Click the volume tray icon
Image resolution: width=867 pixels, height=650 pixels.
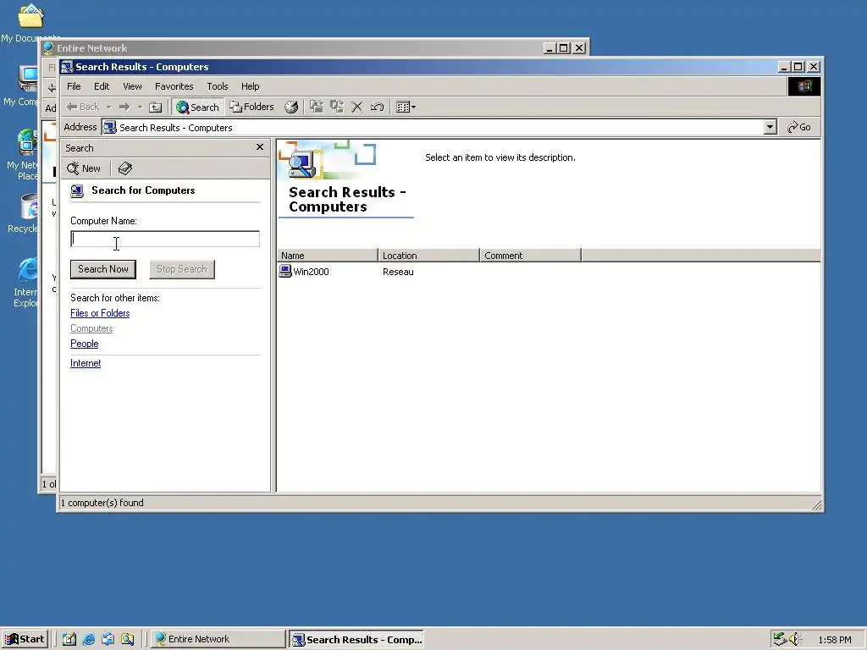(794, 640)
